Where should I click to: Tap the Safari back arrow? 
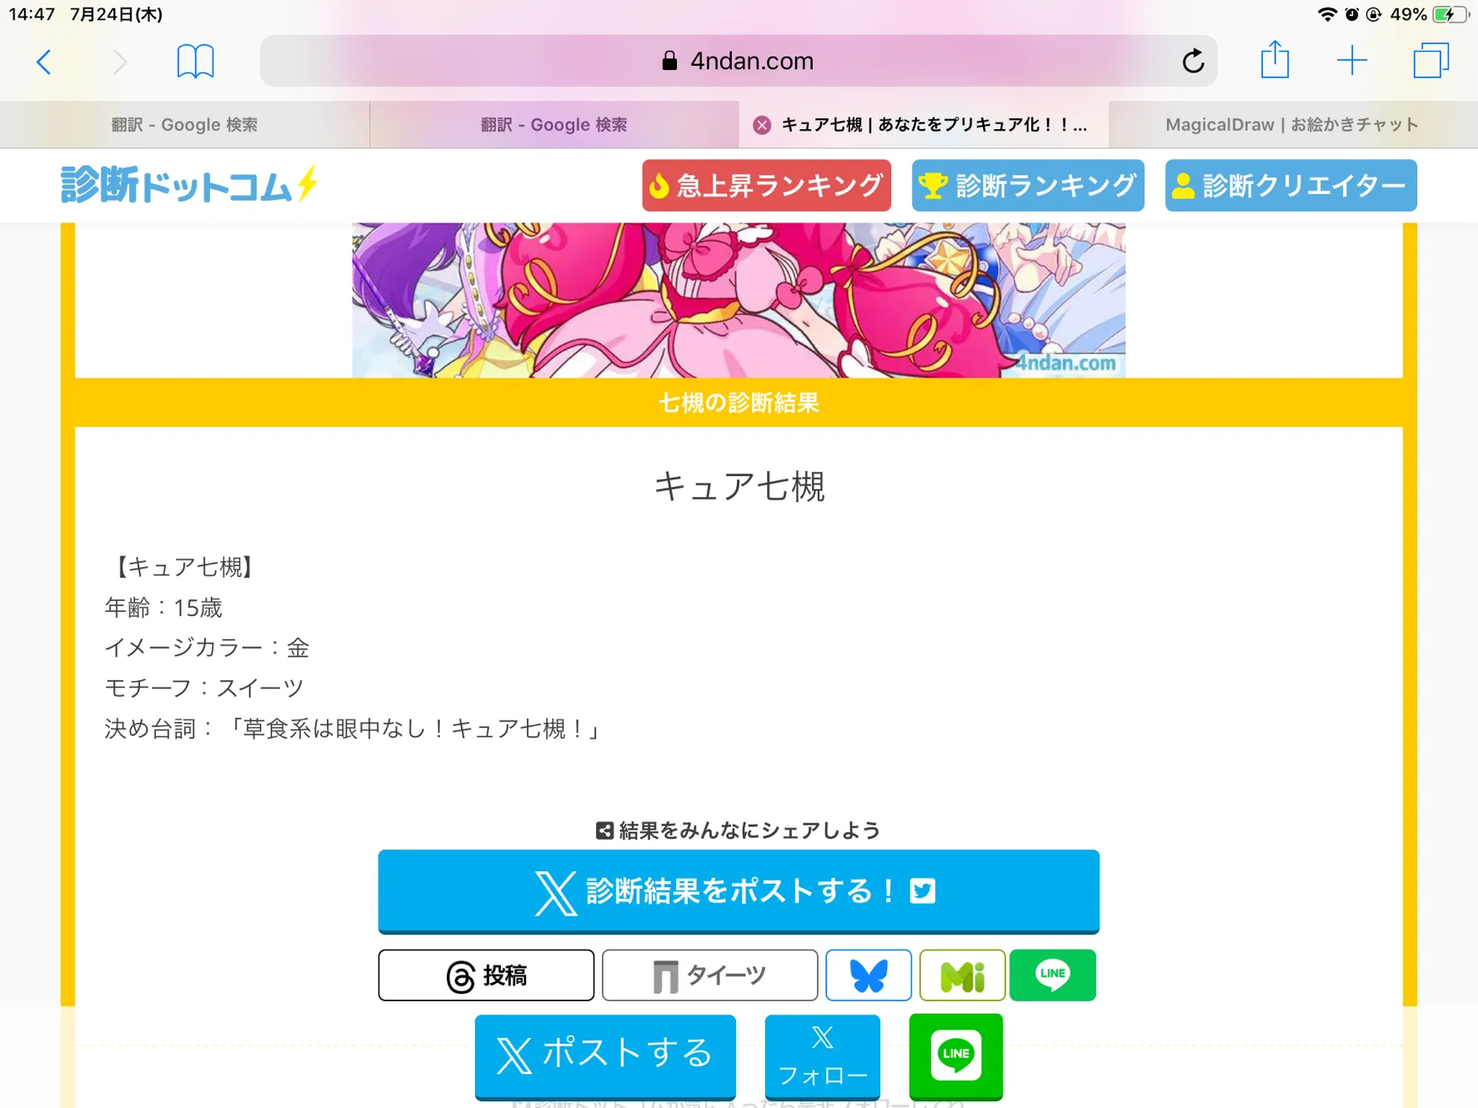point(44,61)
